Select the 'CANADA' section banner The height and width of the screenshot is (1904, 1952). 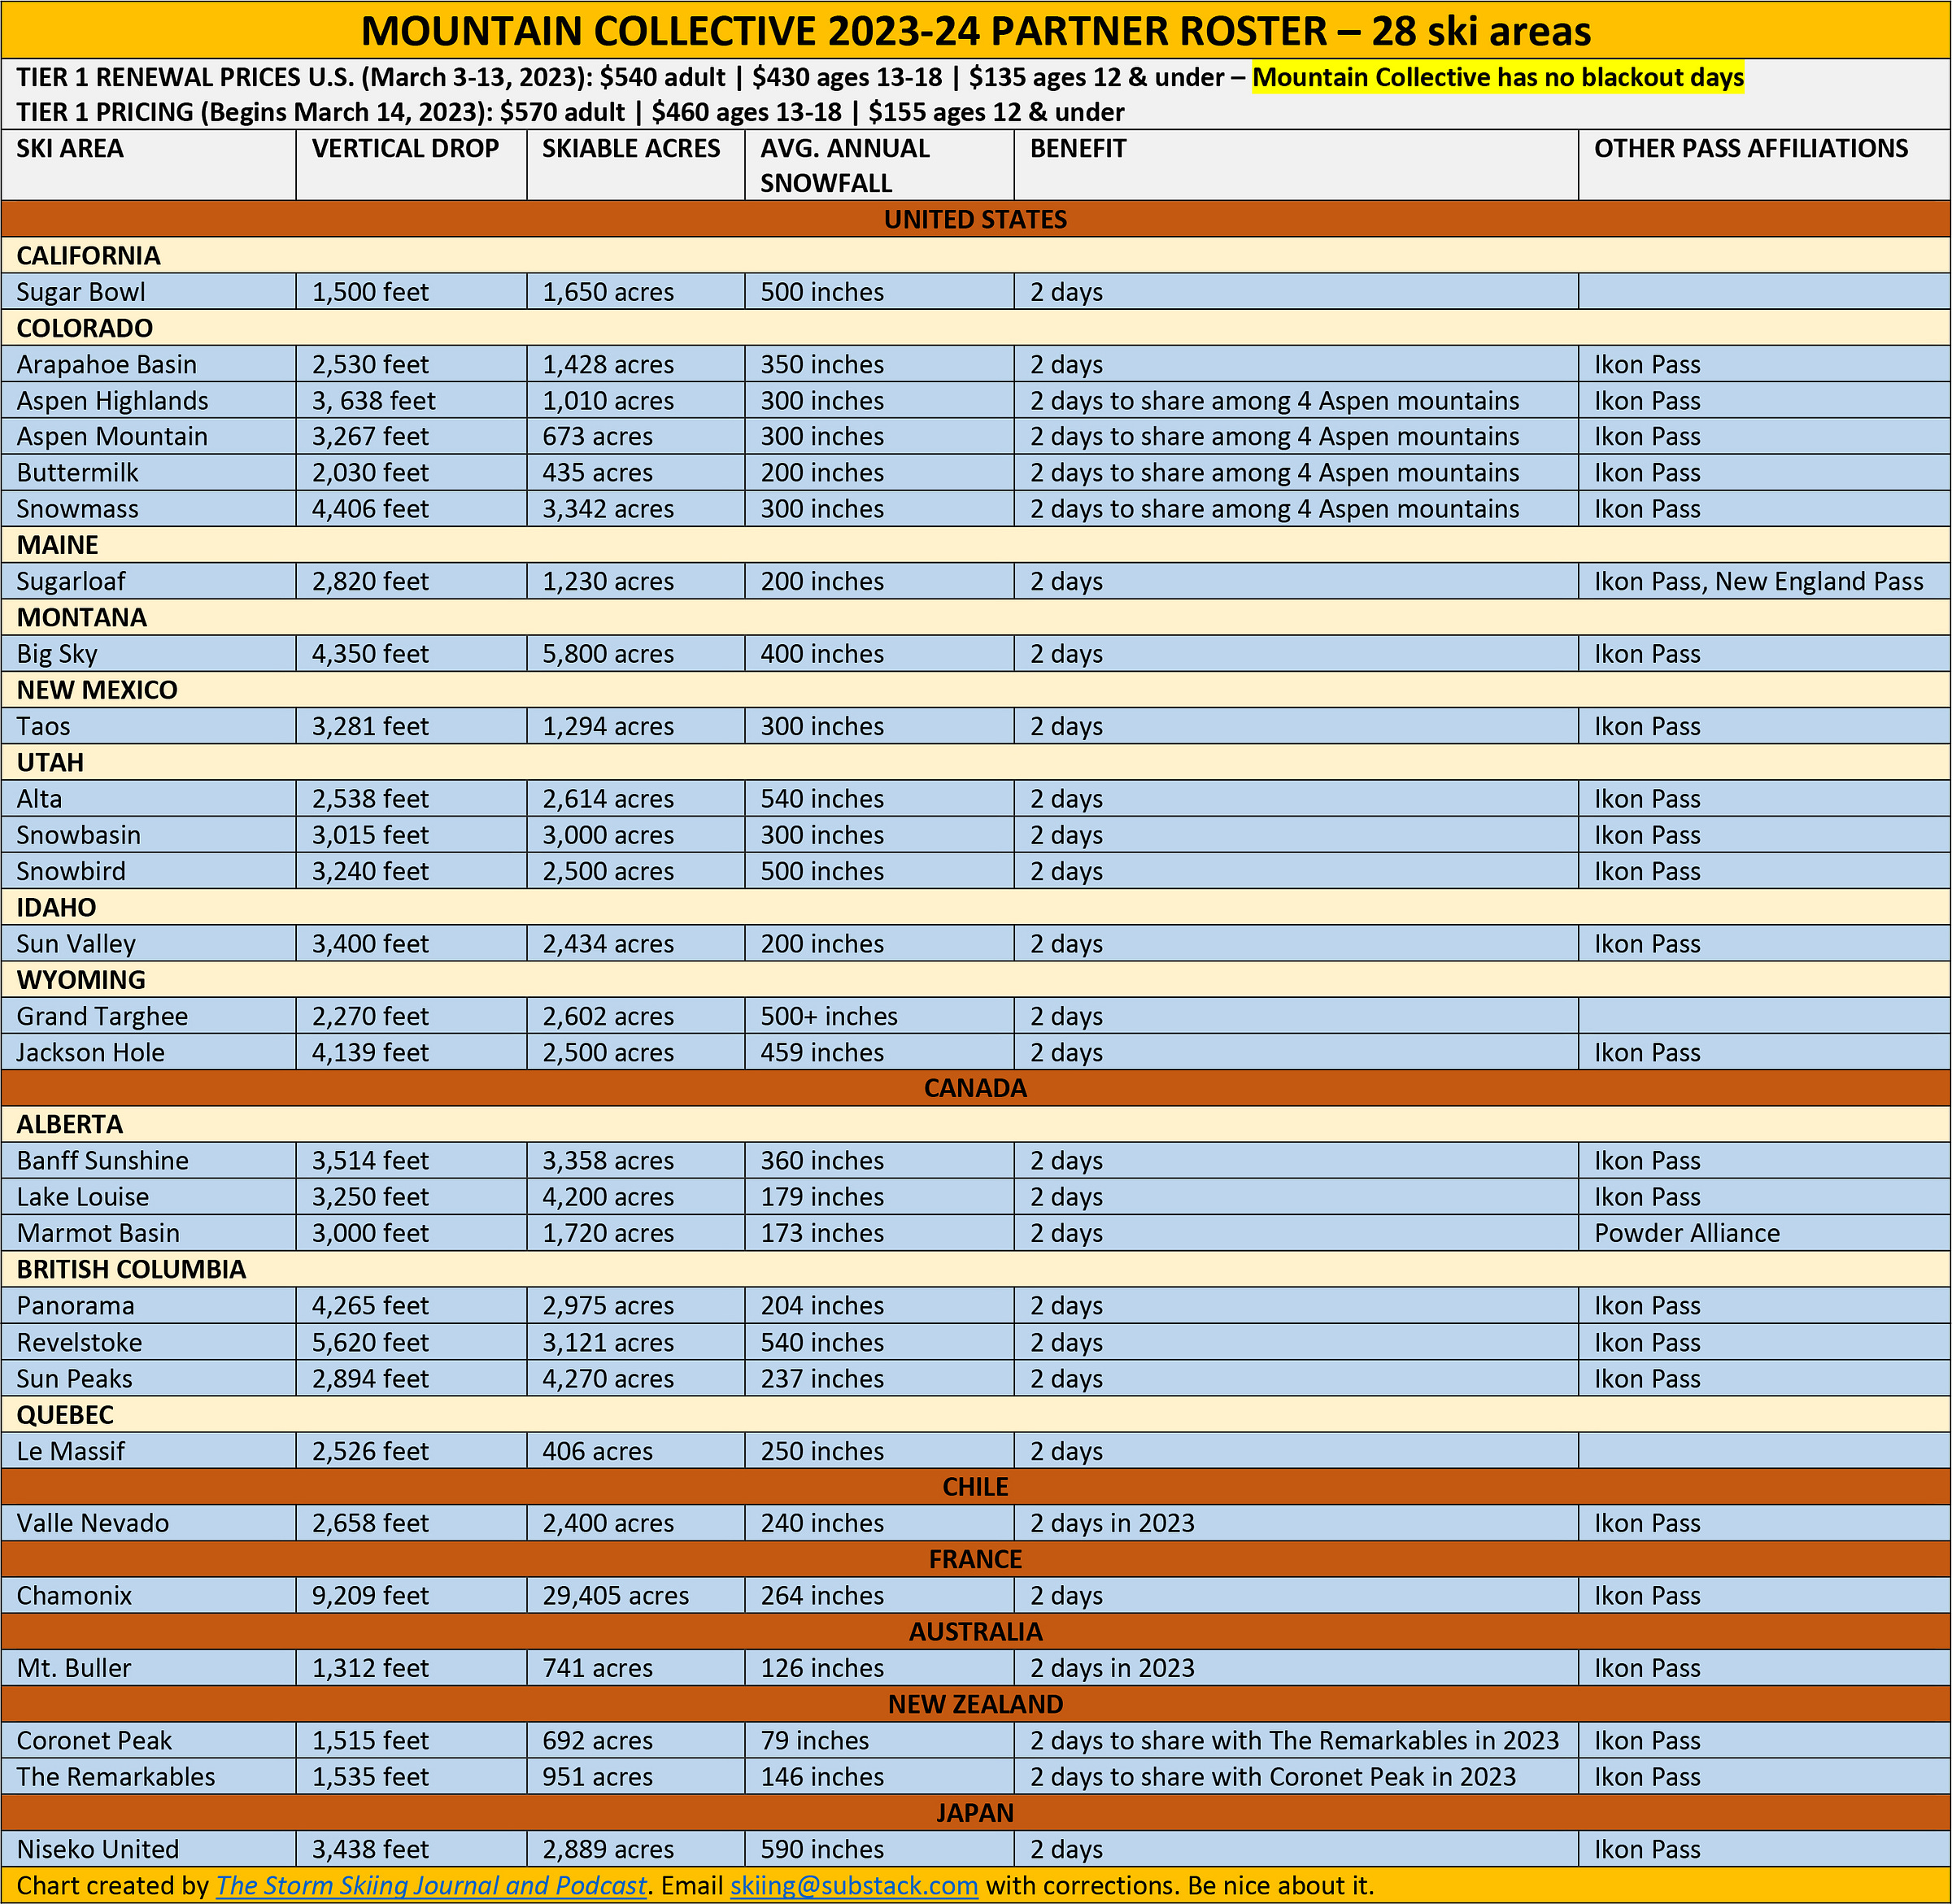(x=976, y=1088)
